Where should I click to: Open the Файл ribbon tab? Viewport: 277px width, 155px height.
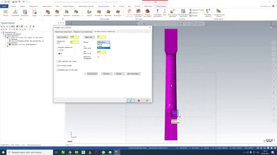click(4, 6)
